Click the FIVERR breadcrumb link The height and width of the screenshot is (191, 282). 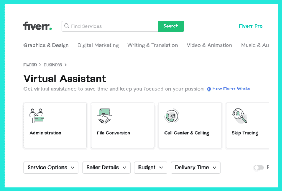point(30,65)
